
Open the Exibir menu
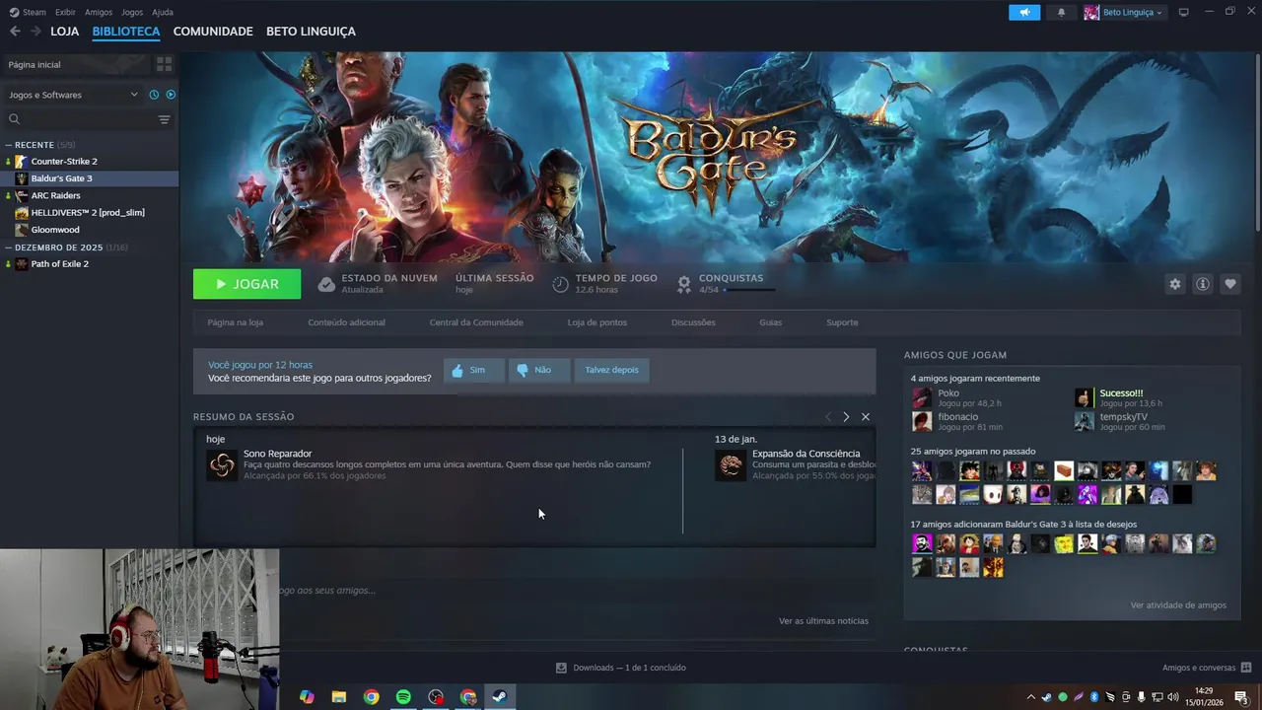tap(65, 12)
